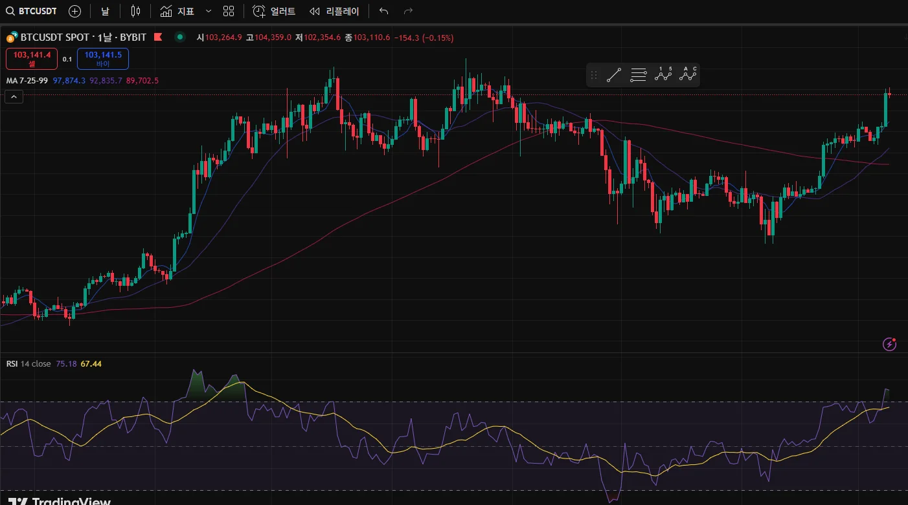Screen dimensions: 908x505
Task: Open the 날 time interval selector
Action: 105,11
